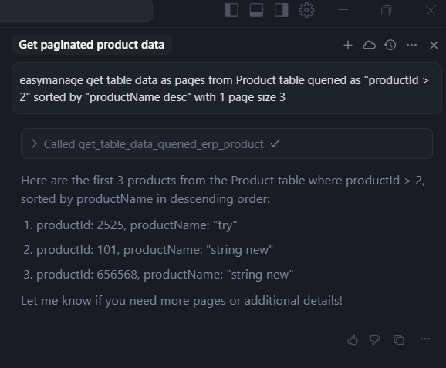Start a new chat with plus icon
The image size is (446, 368).
click(348, 45)
